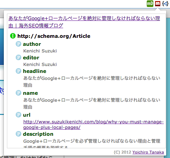Select the http://schema.org/Article item heading
The width and height of the screenshot is (170, 158).
point(54,36)
